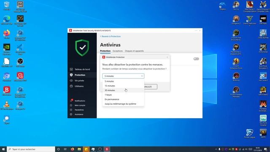This screenshot has width=270, height=152.
Task: Launch Firefox from desktop
Action: [7, 34]
